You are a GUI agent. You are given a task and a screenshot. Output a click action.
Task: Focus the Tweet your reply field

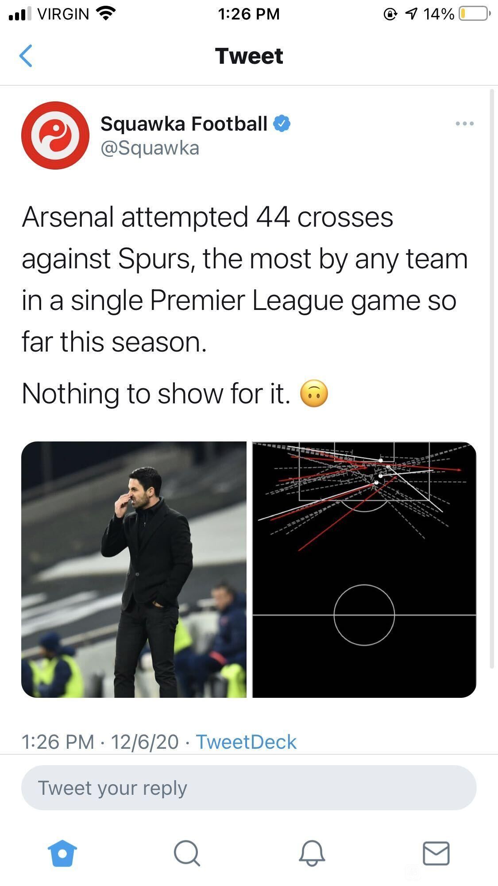[249, 788]
